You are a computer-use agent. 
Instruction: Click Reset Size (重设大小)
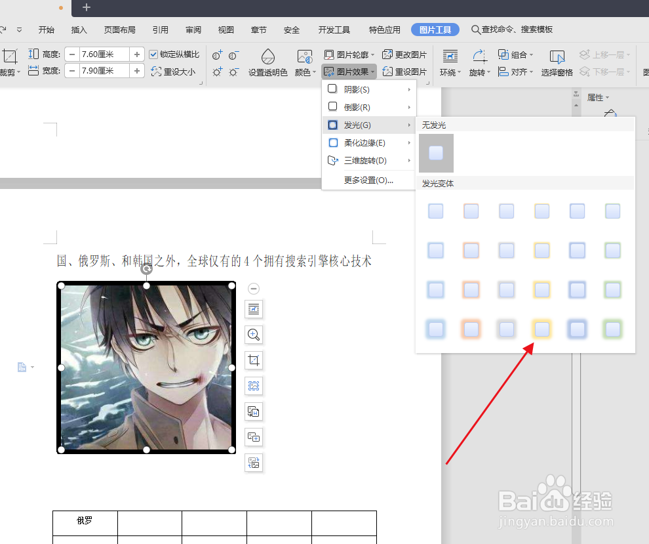click(x=173, y=72)
